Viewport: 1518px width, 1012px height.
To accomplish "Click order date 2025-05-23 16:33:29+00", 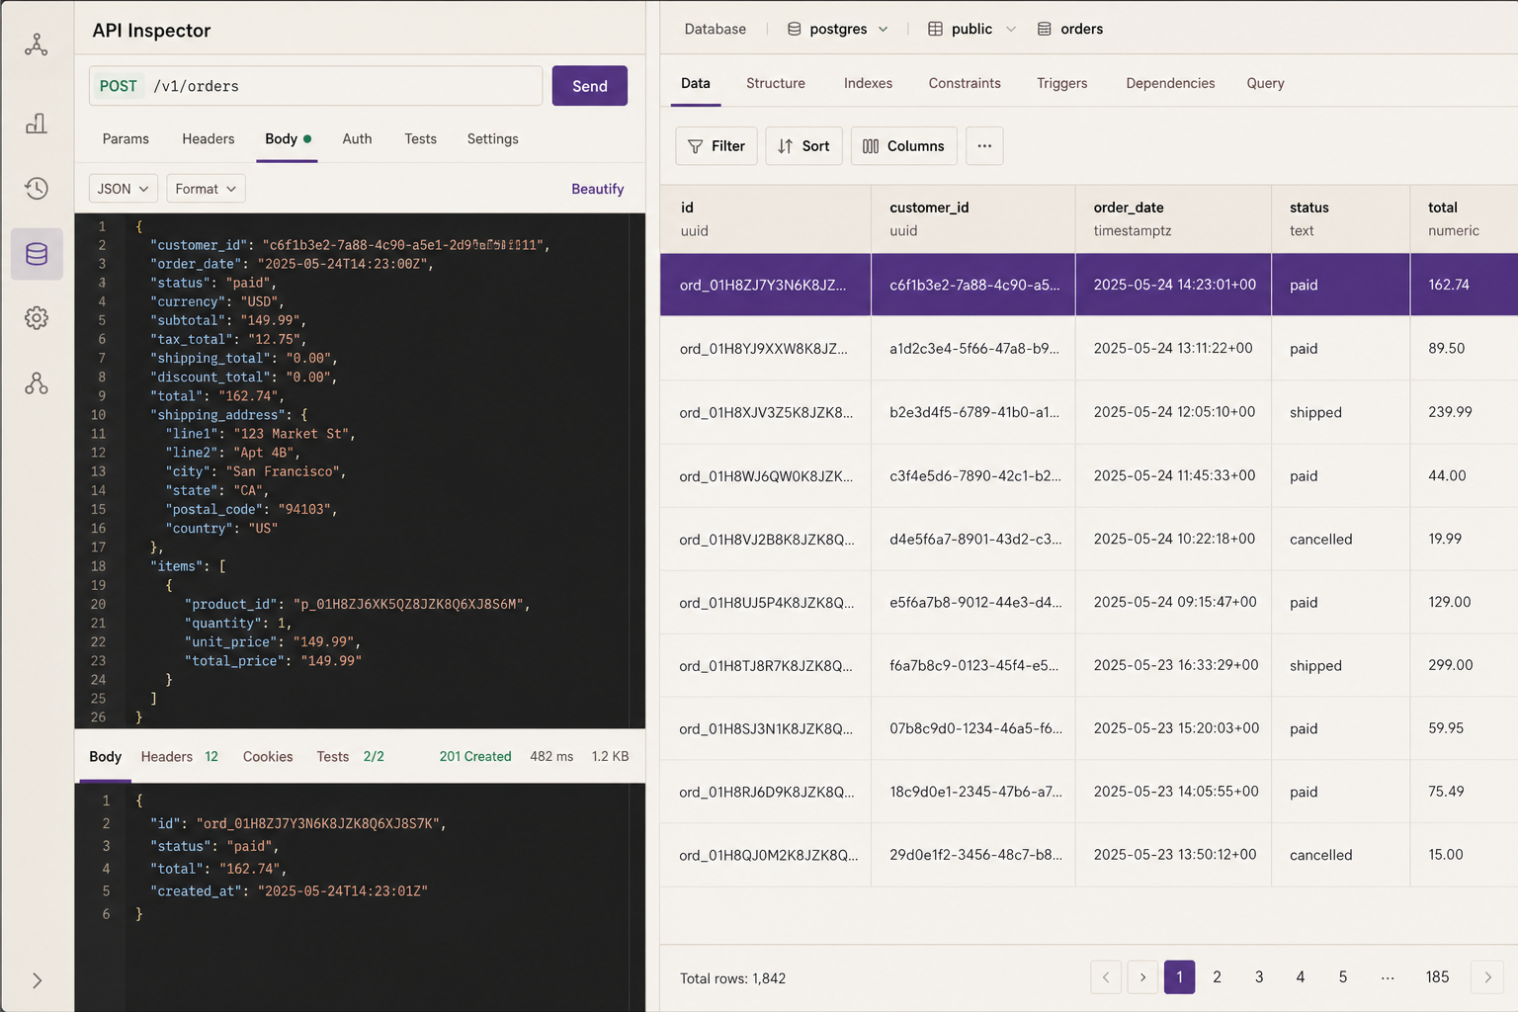I will click(x=1176, y=665).
